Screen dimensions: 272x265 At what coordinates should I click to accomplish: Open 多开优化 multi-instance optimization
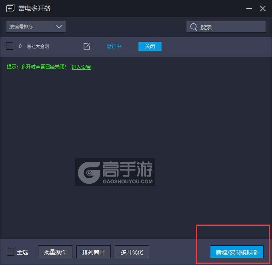pos(132,252)
